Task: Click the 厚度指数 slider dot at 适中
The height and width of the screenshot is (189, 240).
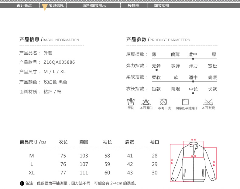Action: [193, 59]
